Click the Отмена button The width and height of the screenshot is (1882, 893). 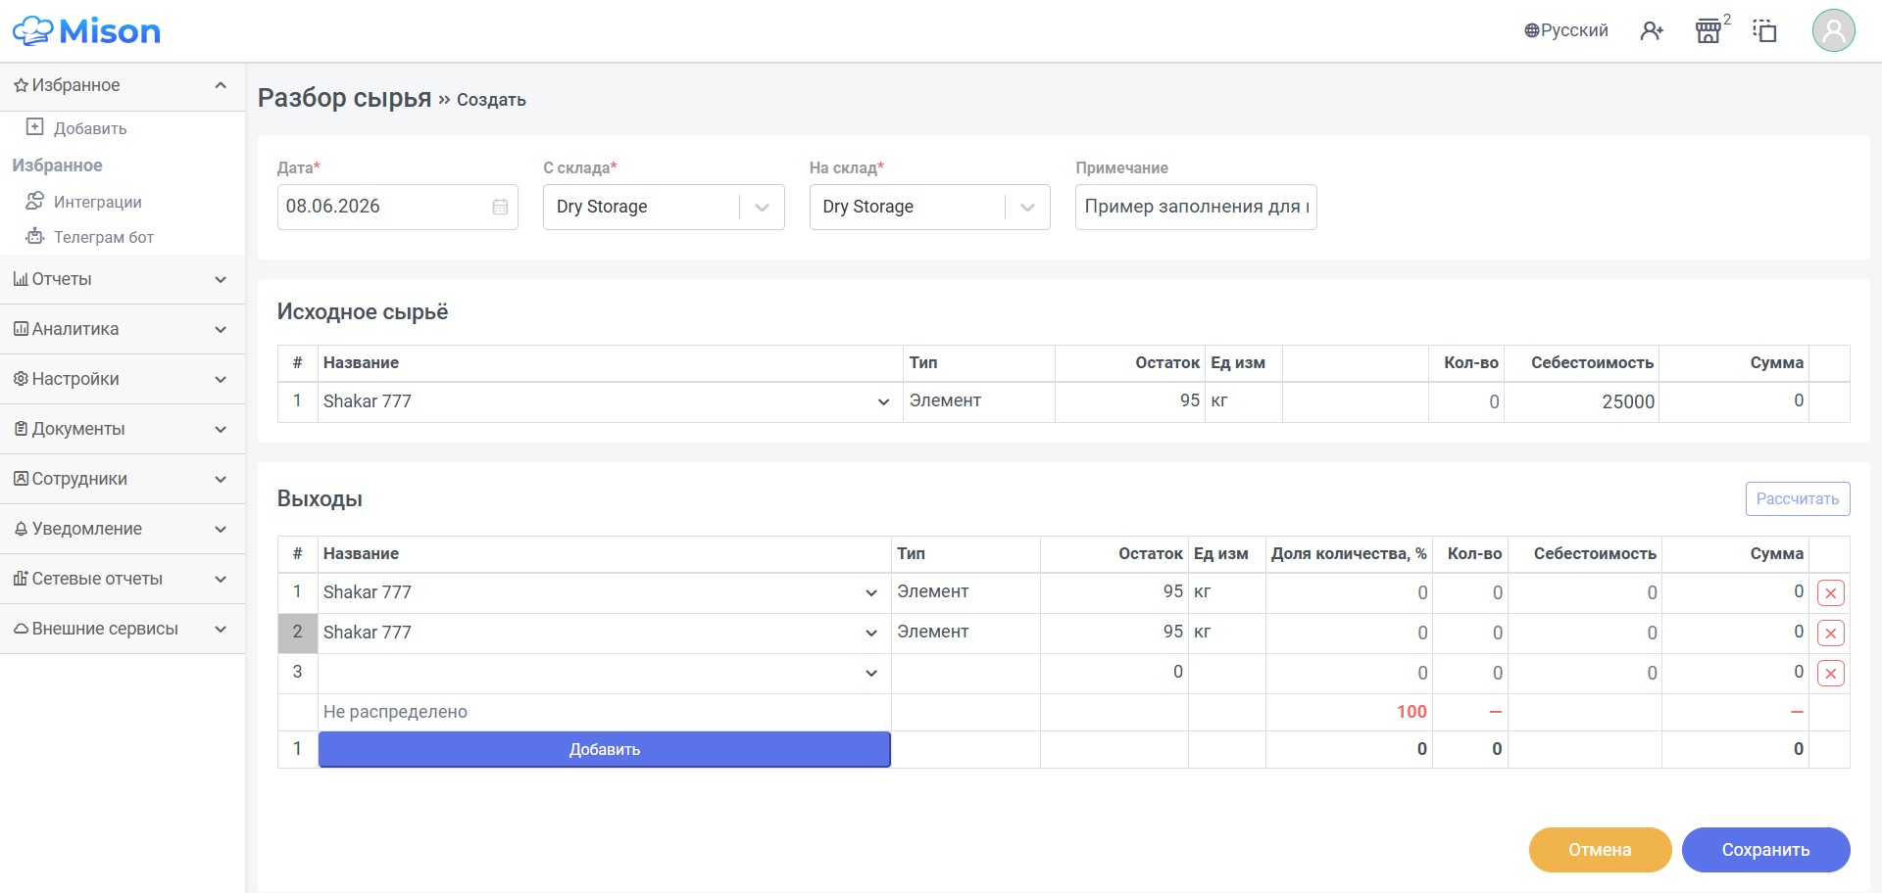1600,850
